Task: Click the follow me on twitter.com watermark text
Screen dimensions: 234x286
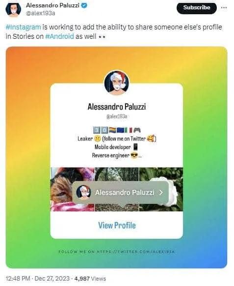Action: pos(117,252)
